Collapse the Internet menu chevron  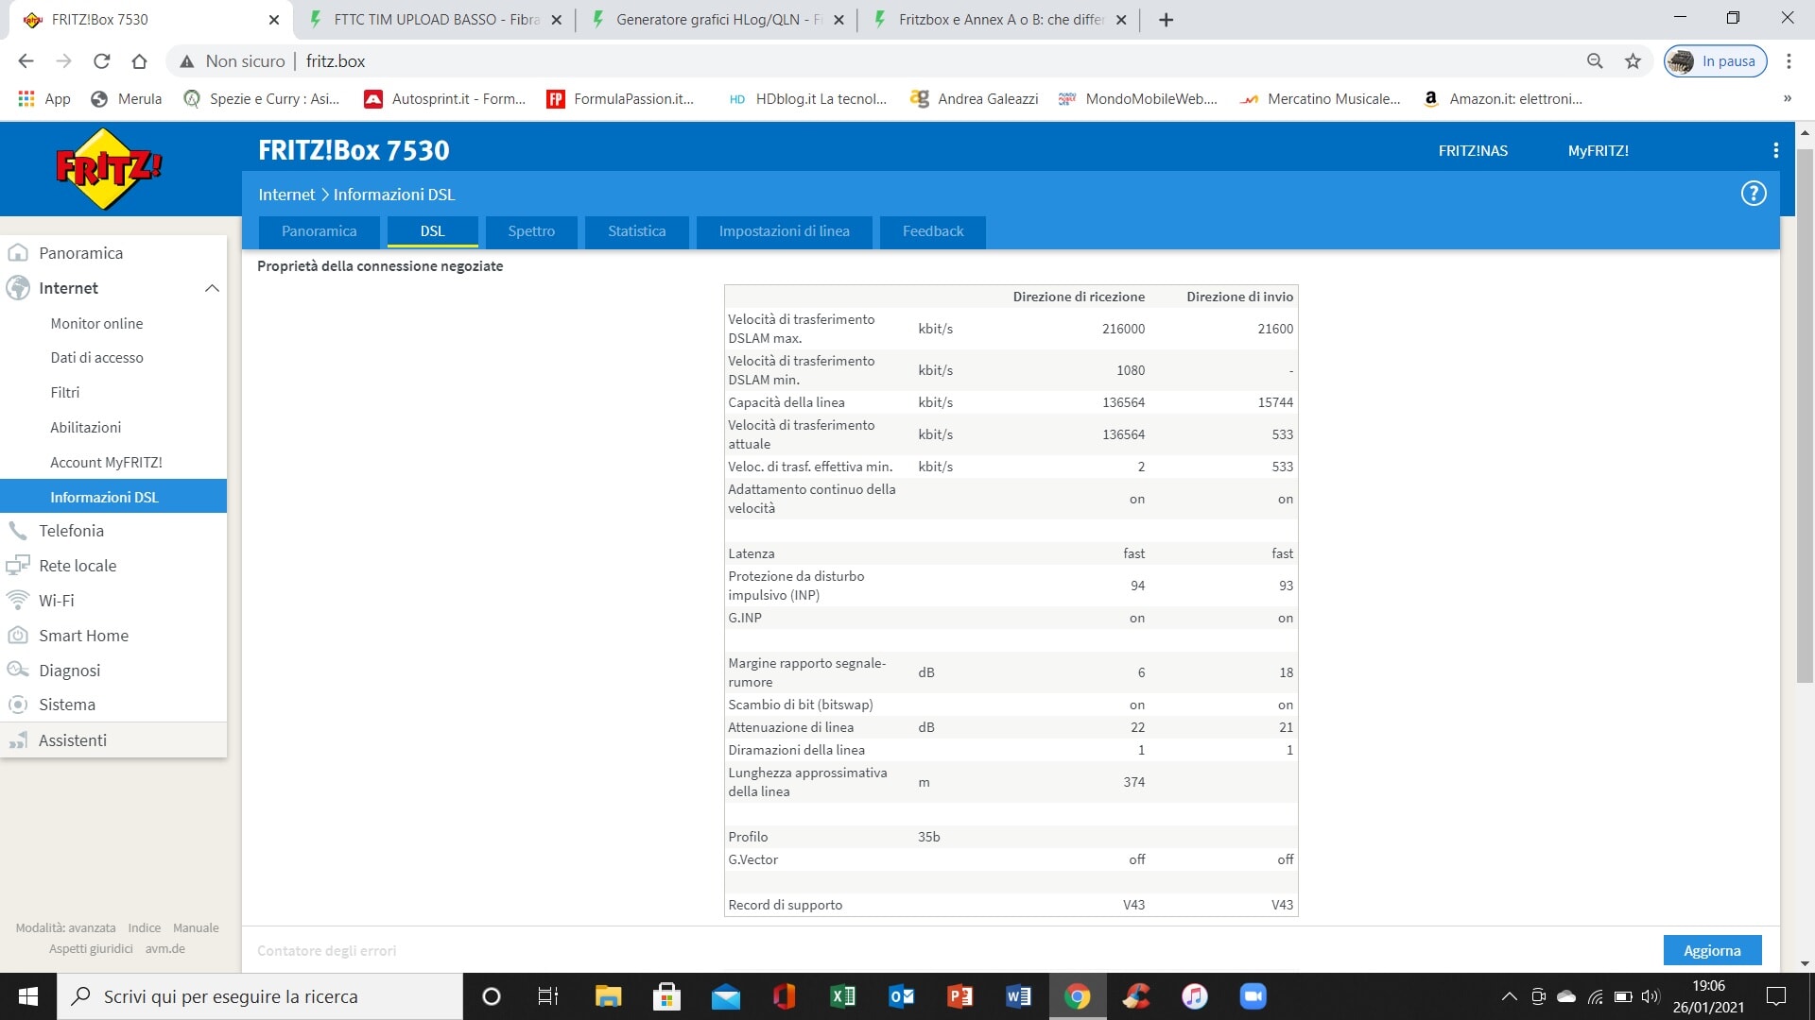point(212,288)
